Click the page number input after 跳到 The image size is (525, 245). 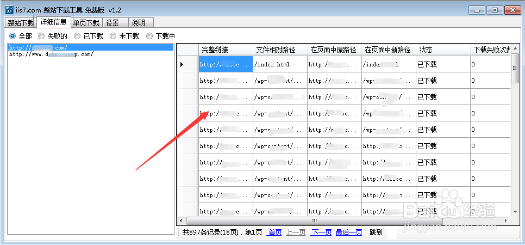pyautogui.click(x=392, y=232)
